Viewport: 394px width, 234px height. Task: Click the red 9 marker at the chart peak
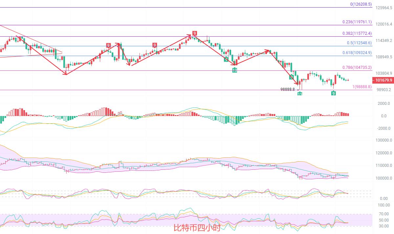(194, 33)
